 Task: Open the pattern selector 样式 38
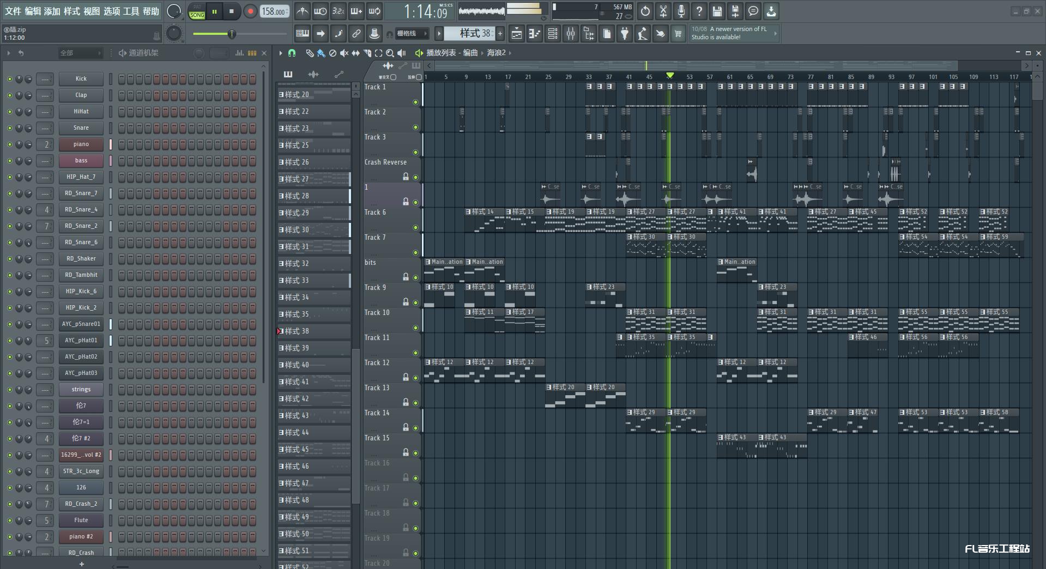(x=469, y=34)
